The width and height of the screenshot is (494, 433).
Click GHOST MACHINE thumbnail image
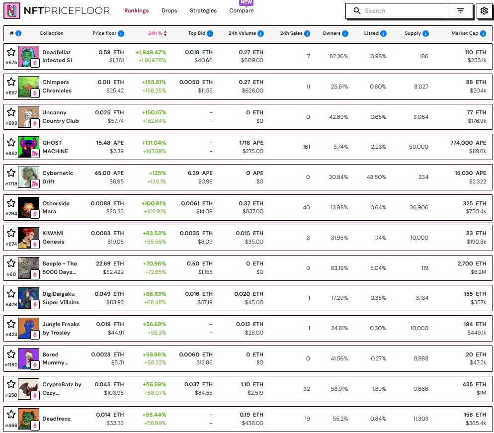click(x=29, y=147)
